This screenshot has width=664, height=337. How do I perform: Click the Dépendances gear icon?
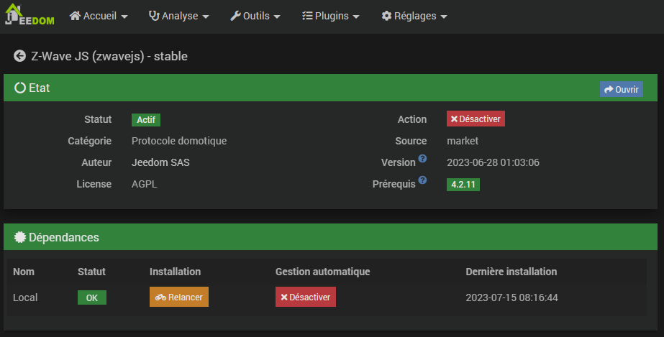20,237
